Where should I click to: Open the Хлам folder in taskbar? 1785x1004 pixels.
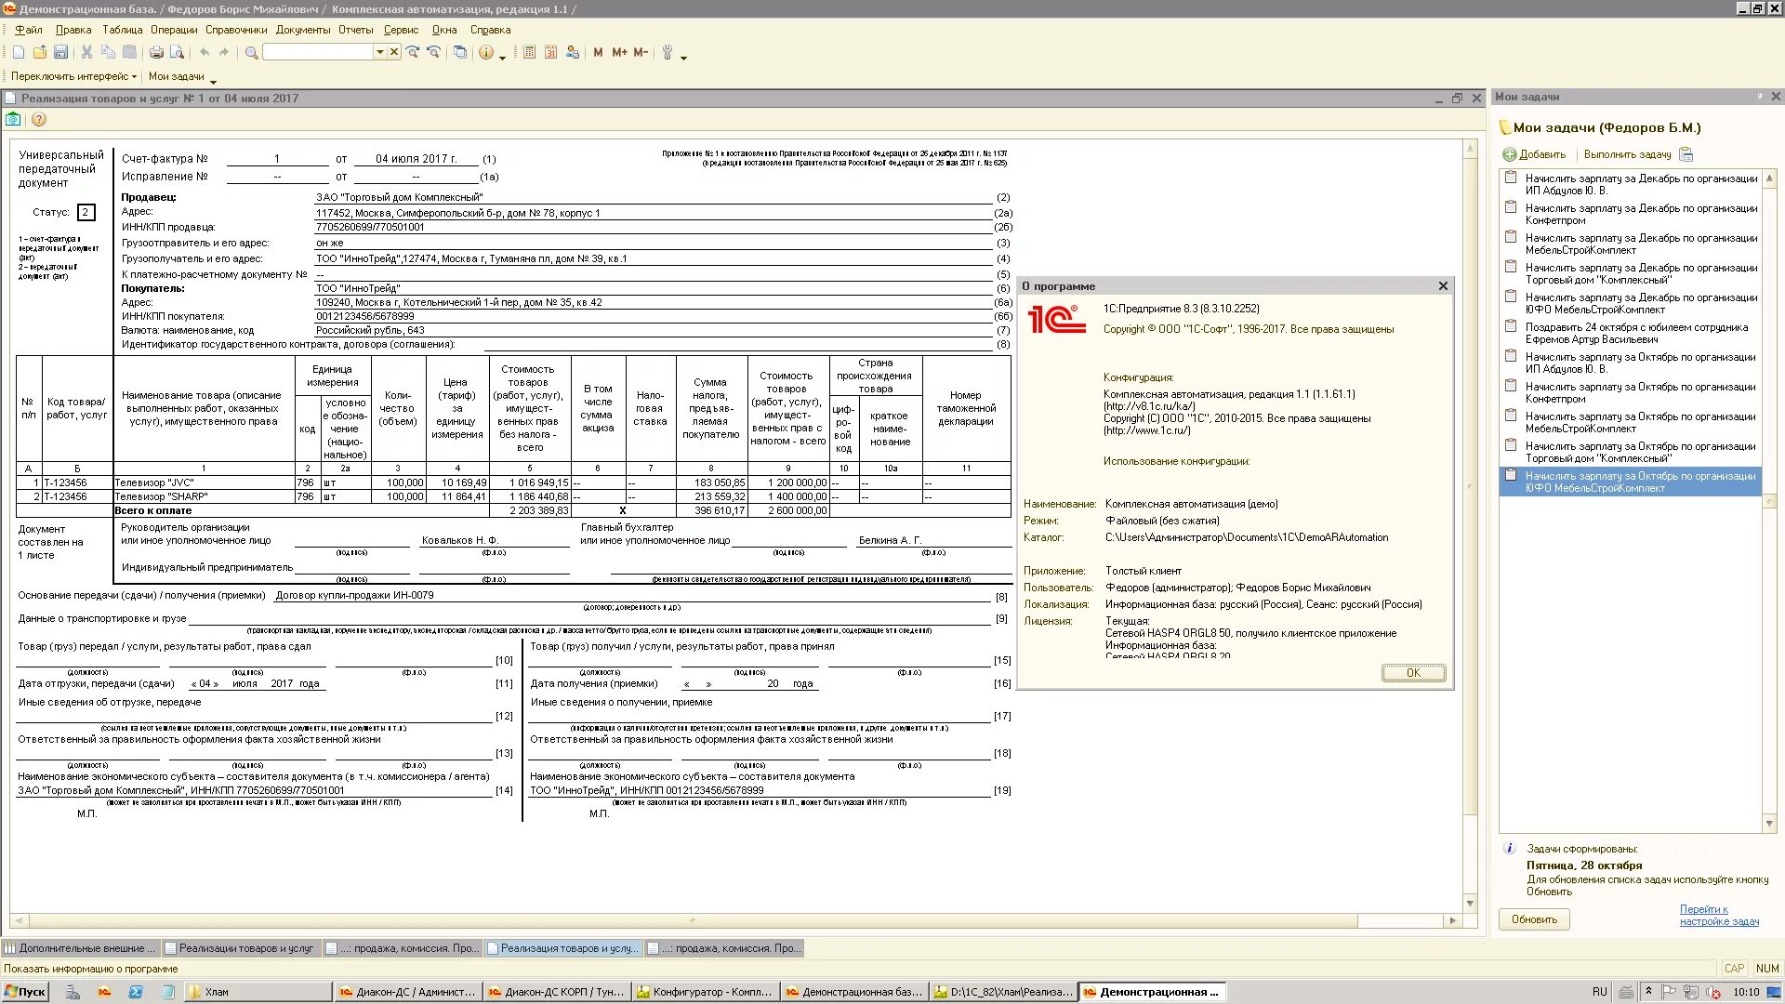pos(257,992)
